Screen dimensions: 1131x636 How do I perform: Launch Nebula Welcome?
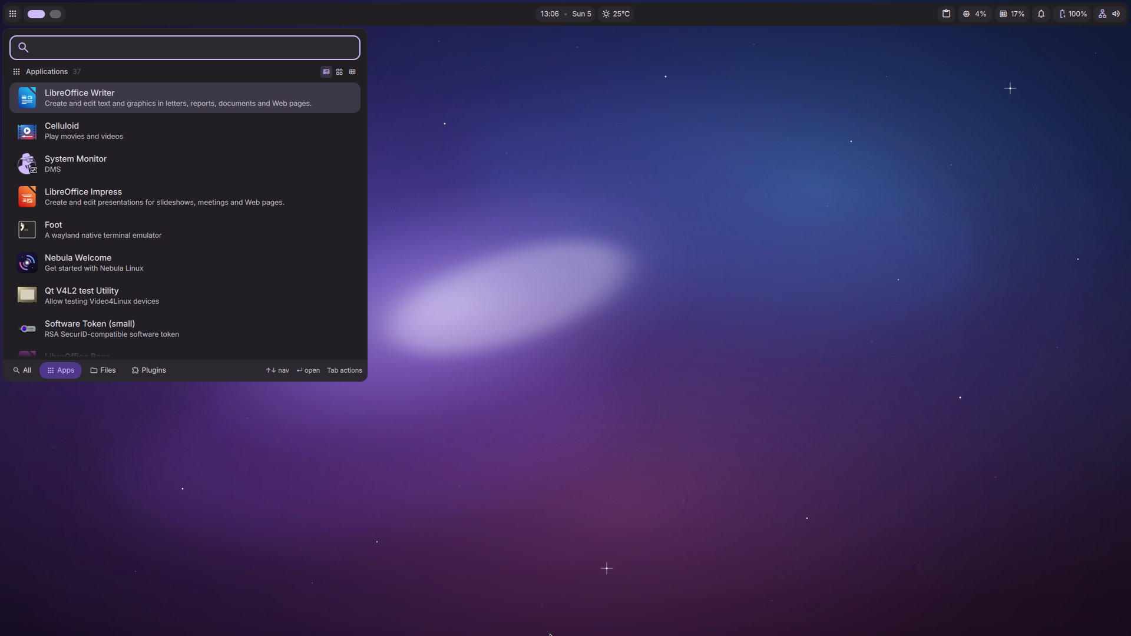[x=185, y=263]
